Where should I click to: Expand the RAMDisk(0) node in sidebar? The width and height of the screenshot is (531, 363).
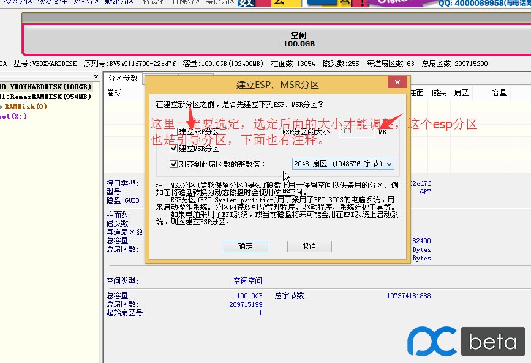coord(2,106)
